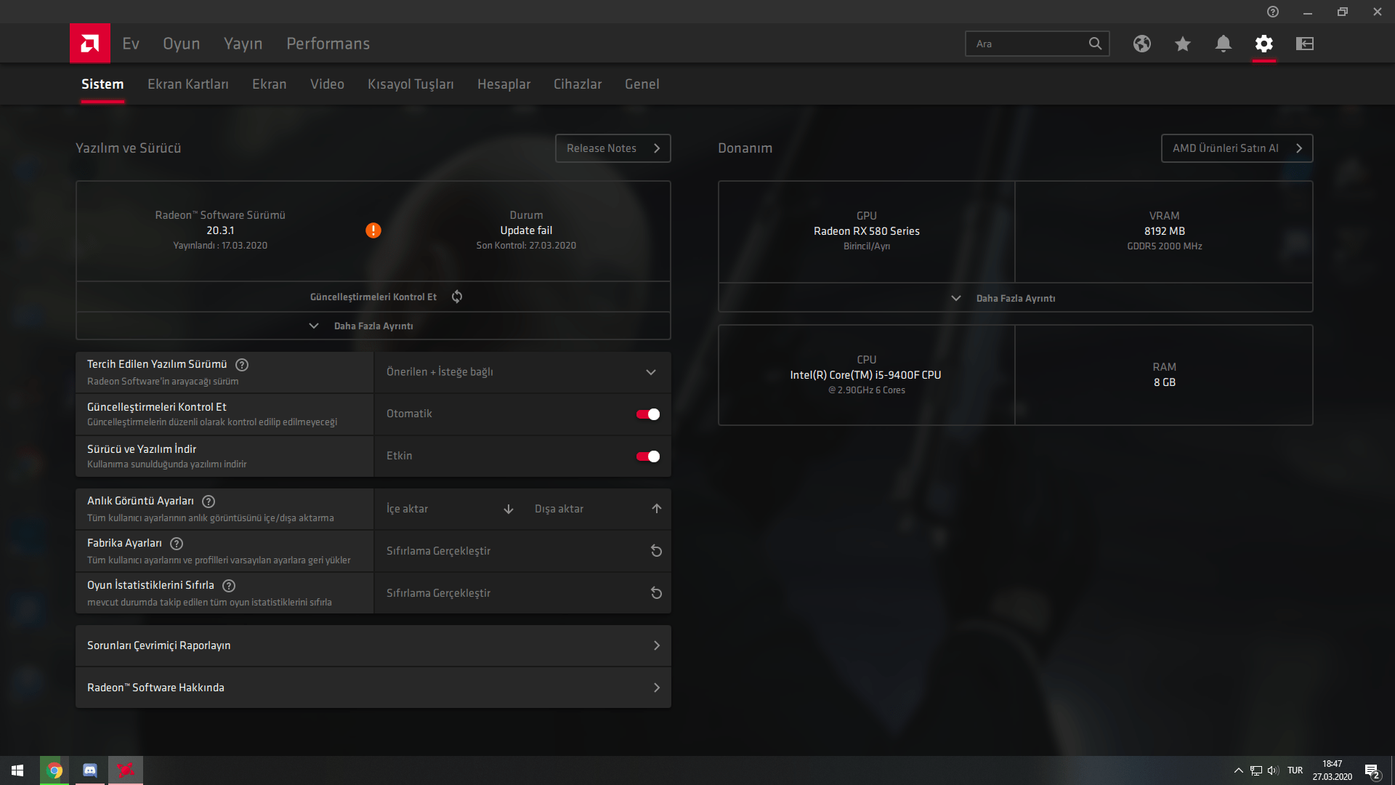Open the web browser globe icon

[x=1141, y=44]
